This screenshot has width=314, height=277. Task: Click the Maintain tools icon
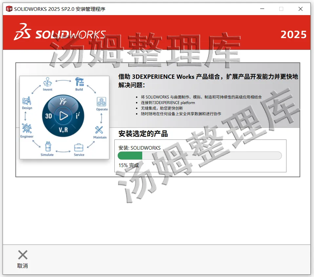point(99,130)
